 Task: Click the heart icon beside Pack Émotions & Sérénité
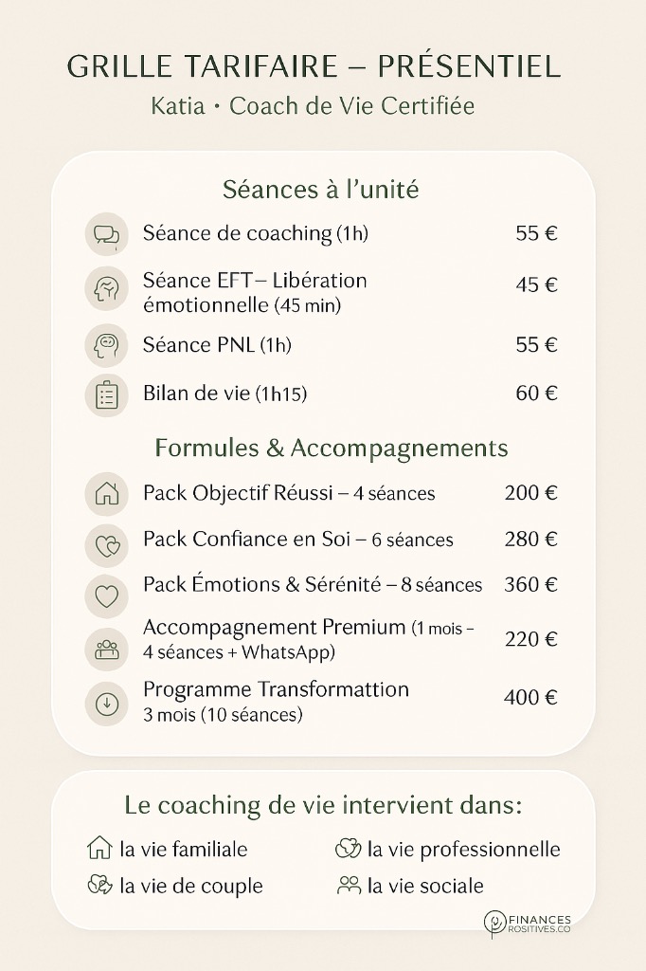(x=106, y=596)
